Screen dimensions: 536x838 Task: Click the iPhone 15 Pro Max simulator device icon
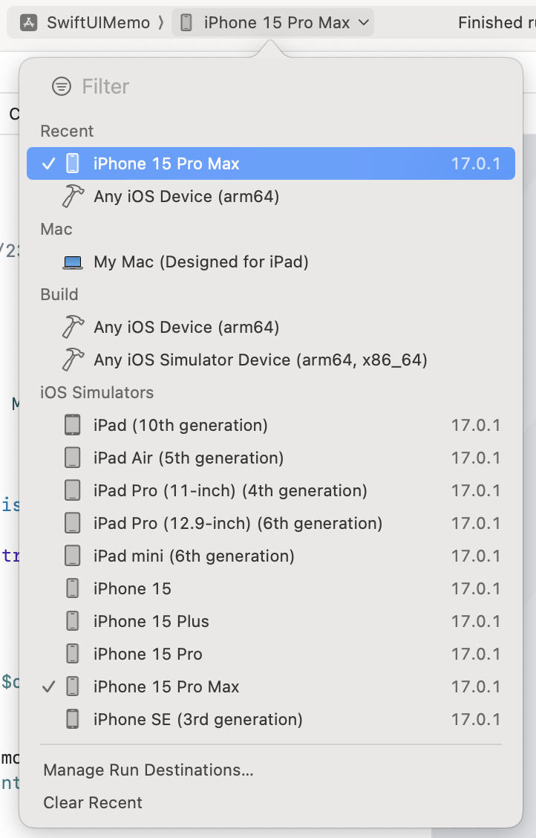click(x=73, y=686)
